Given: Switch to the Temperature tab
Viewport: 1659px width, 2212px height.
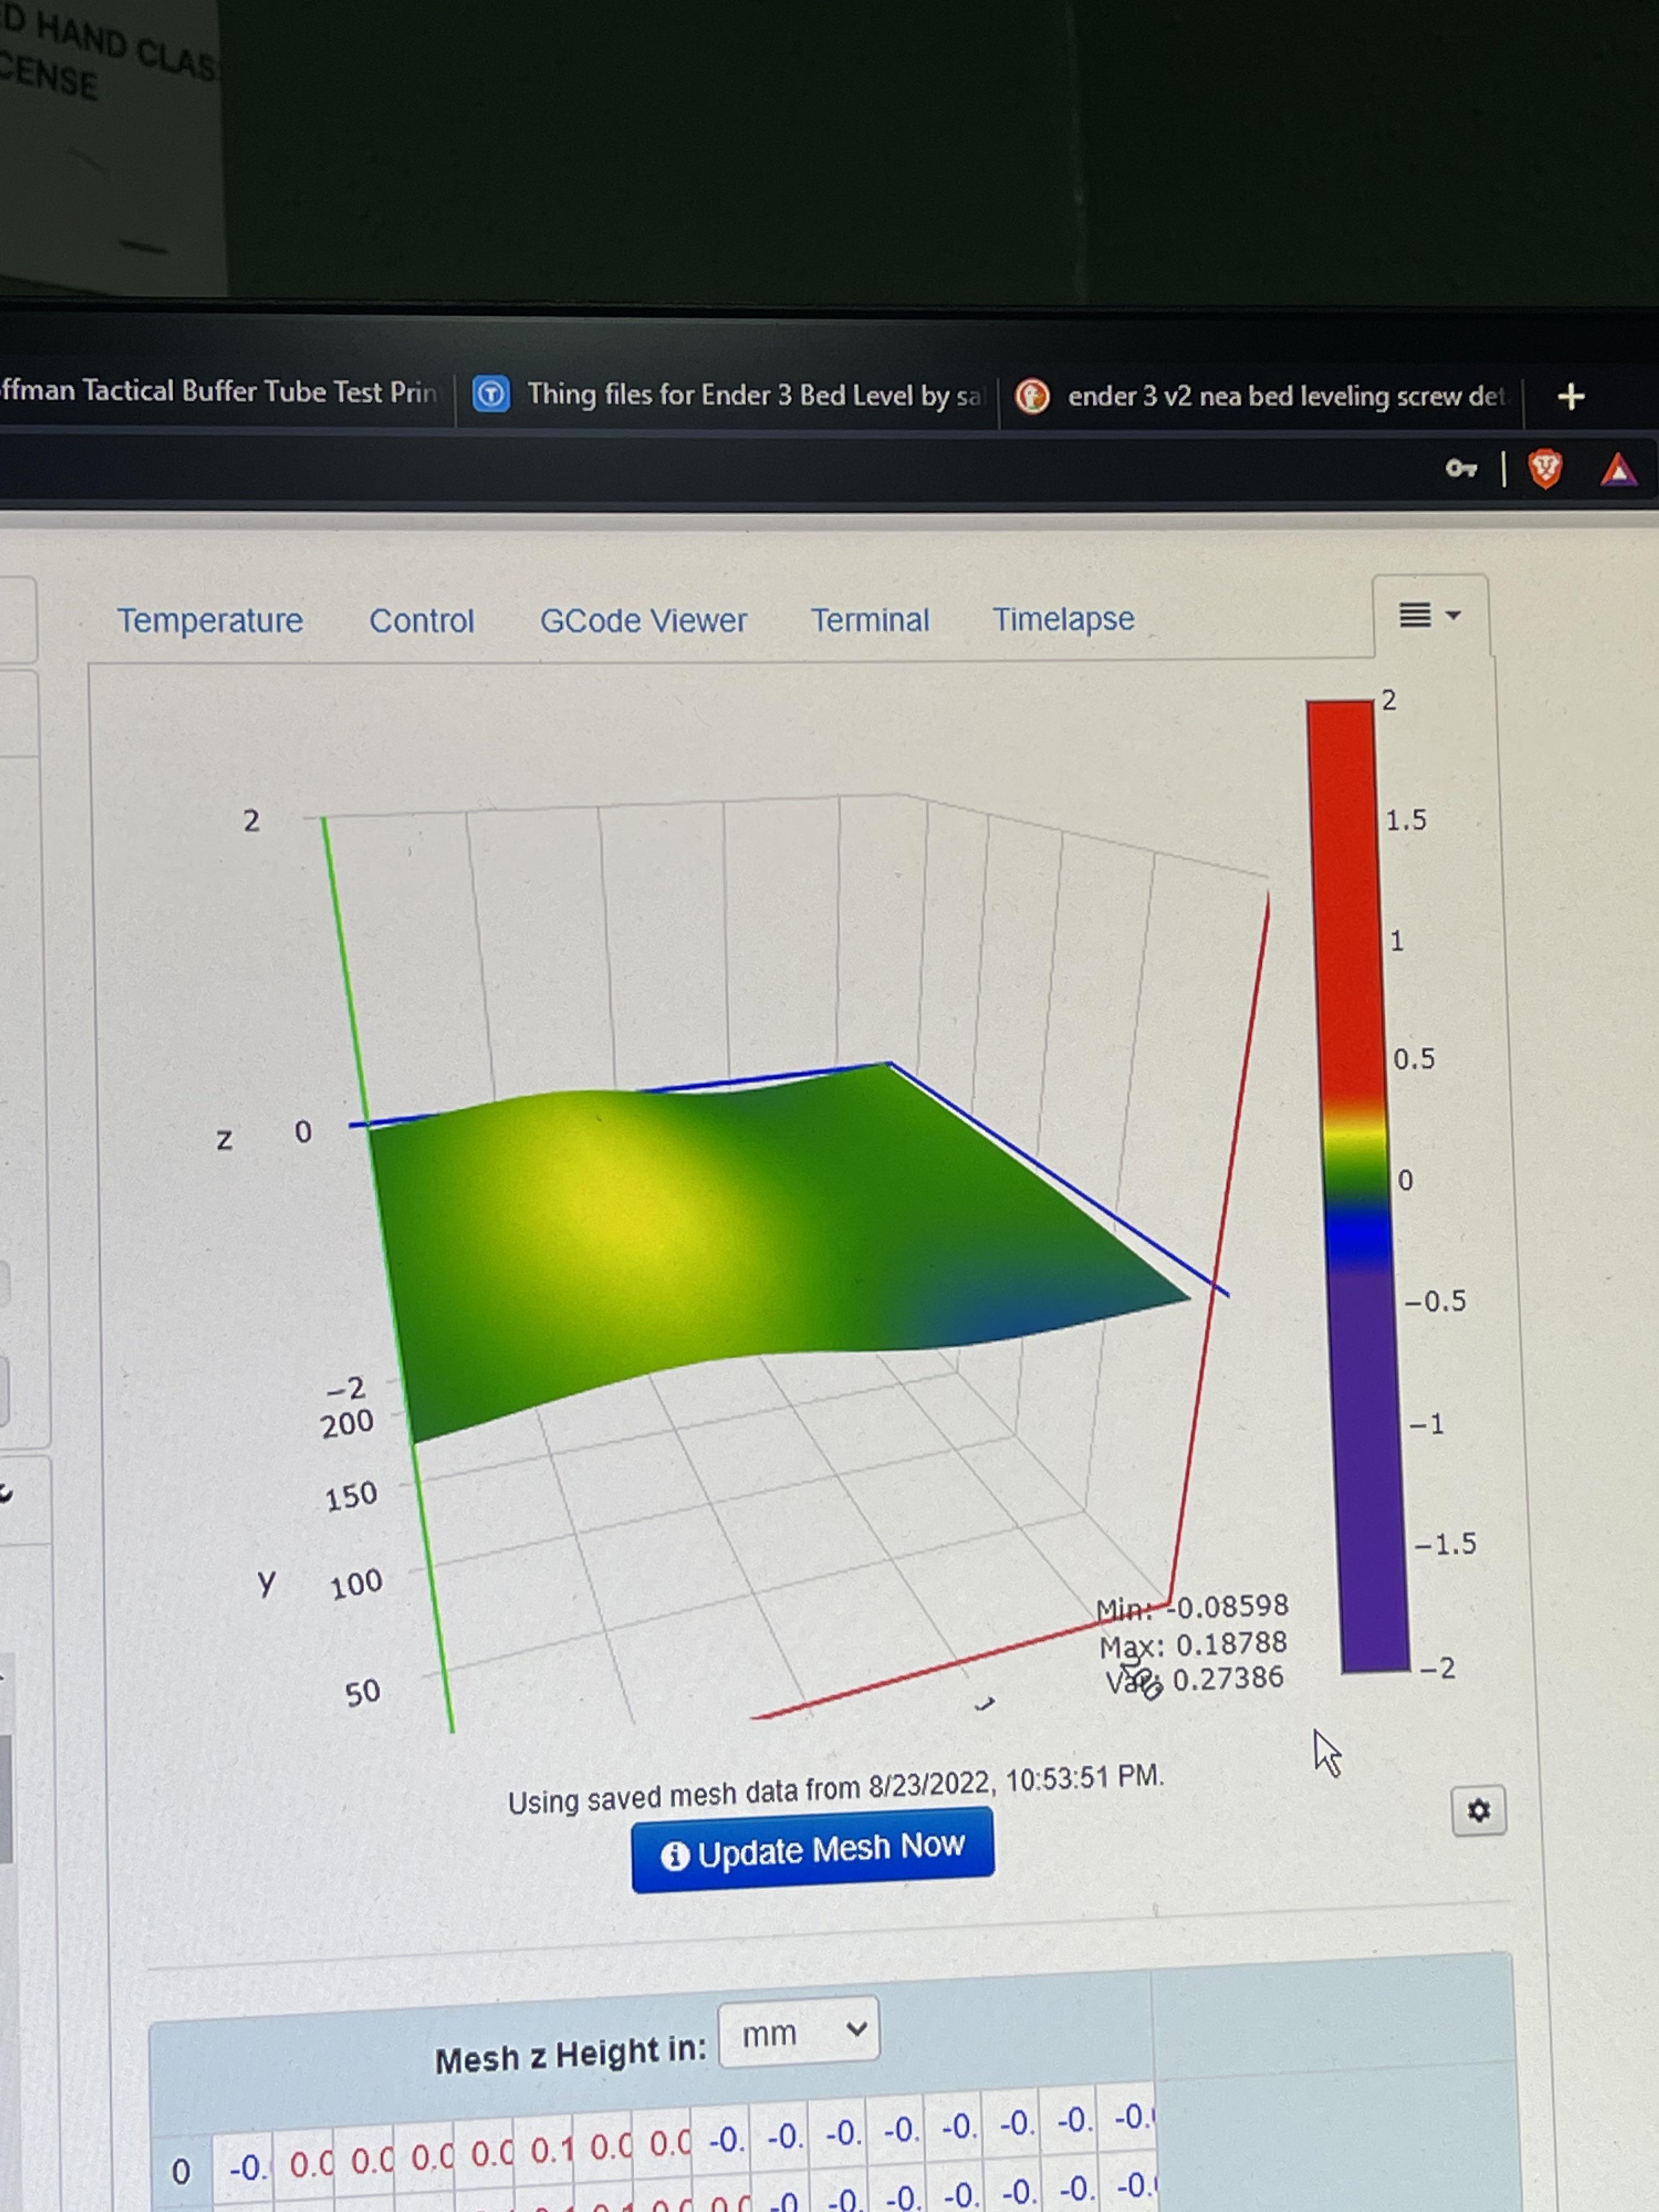Looking at the screenshot, I should 210,621.
